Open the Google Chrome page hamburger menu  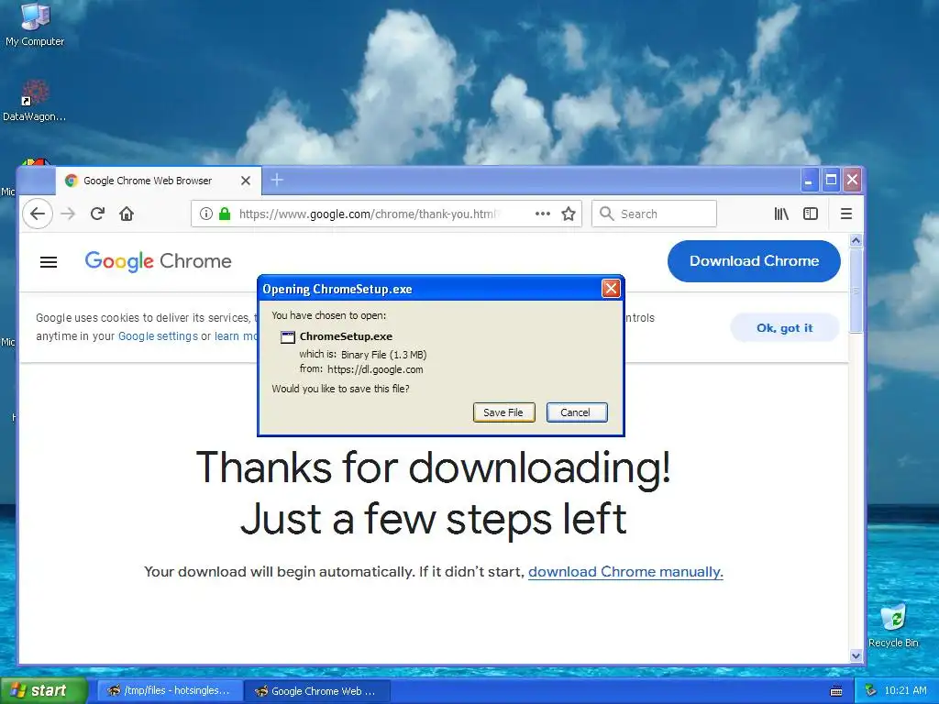[x=49, y=262]
